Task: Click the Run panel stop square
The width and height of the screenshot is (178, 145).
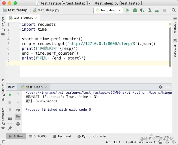Action: 10,102
